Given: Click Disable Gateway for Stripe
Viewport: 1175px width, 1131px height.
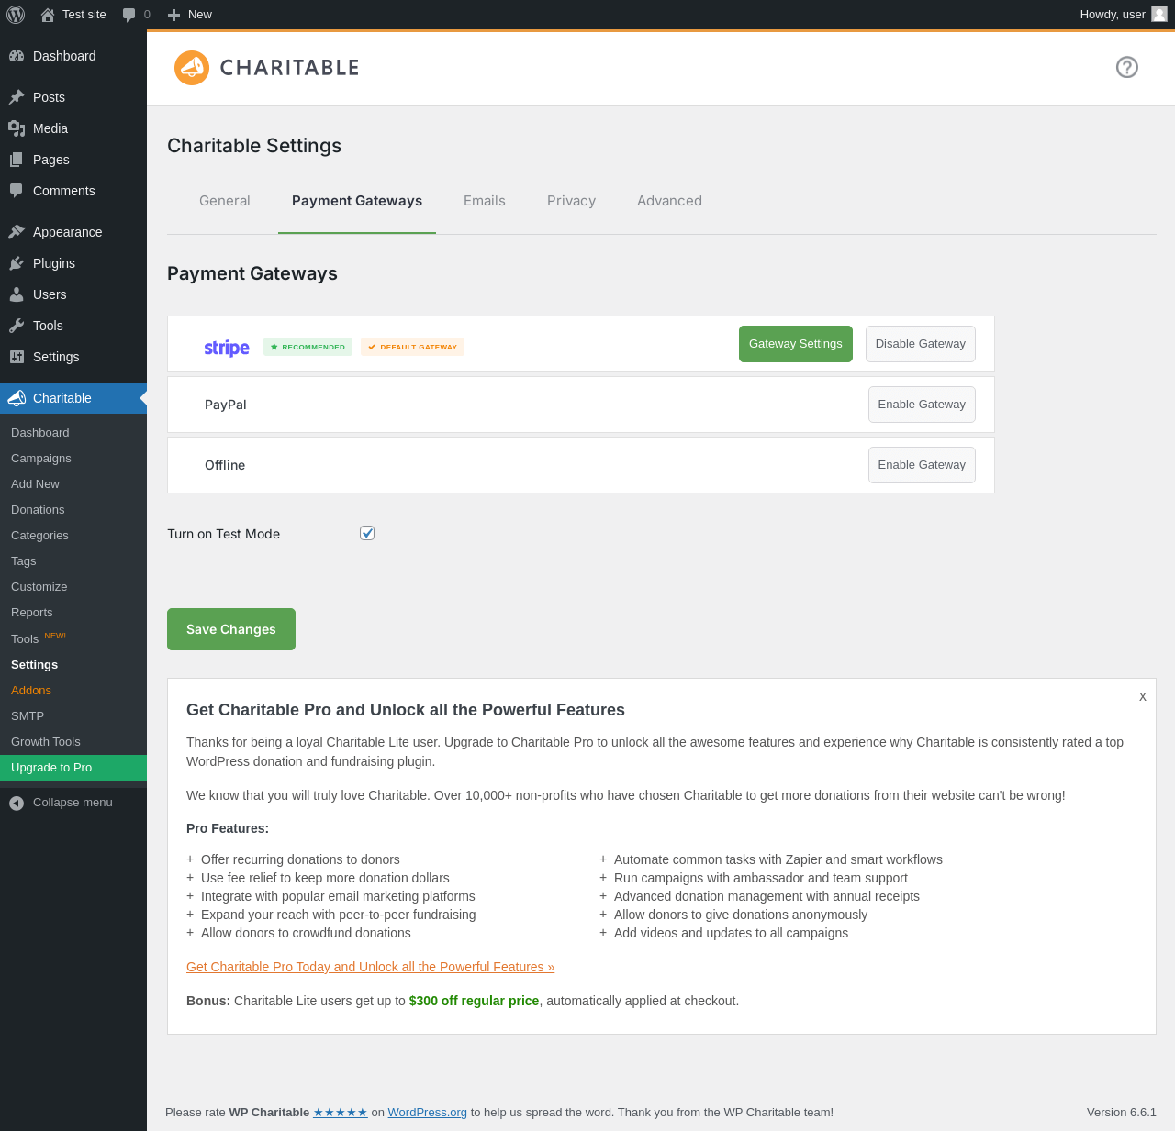Looking at the screenshot, I should [x=921, y=344].
